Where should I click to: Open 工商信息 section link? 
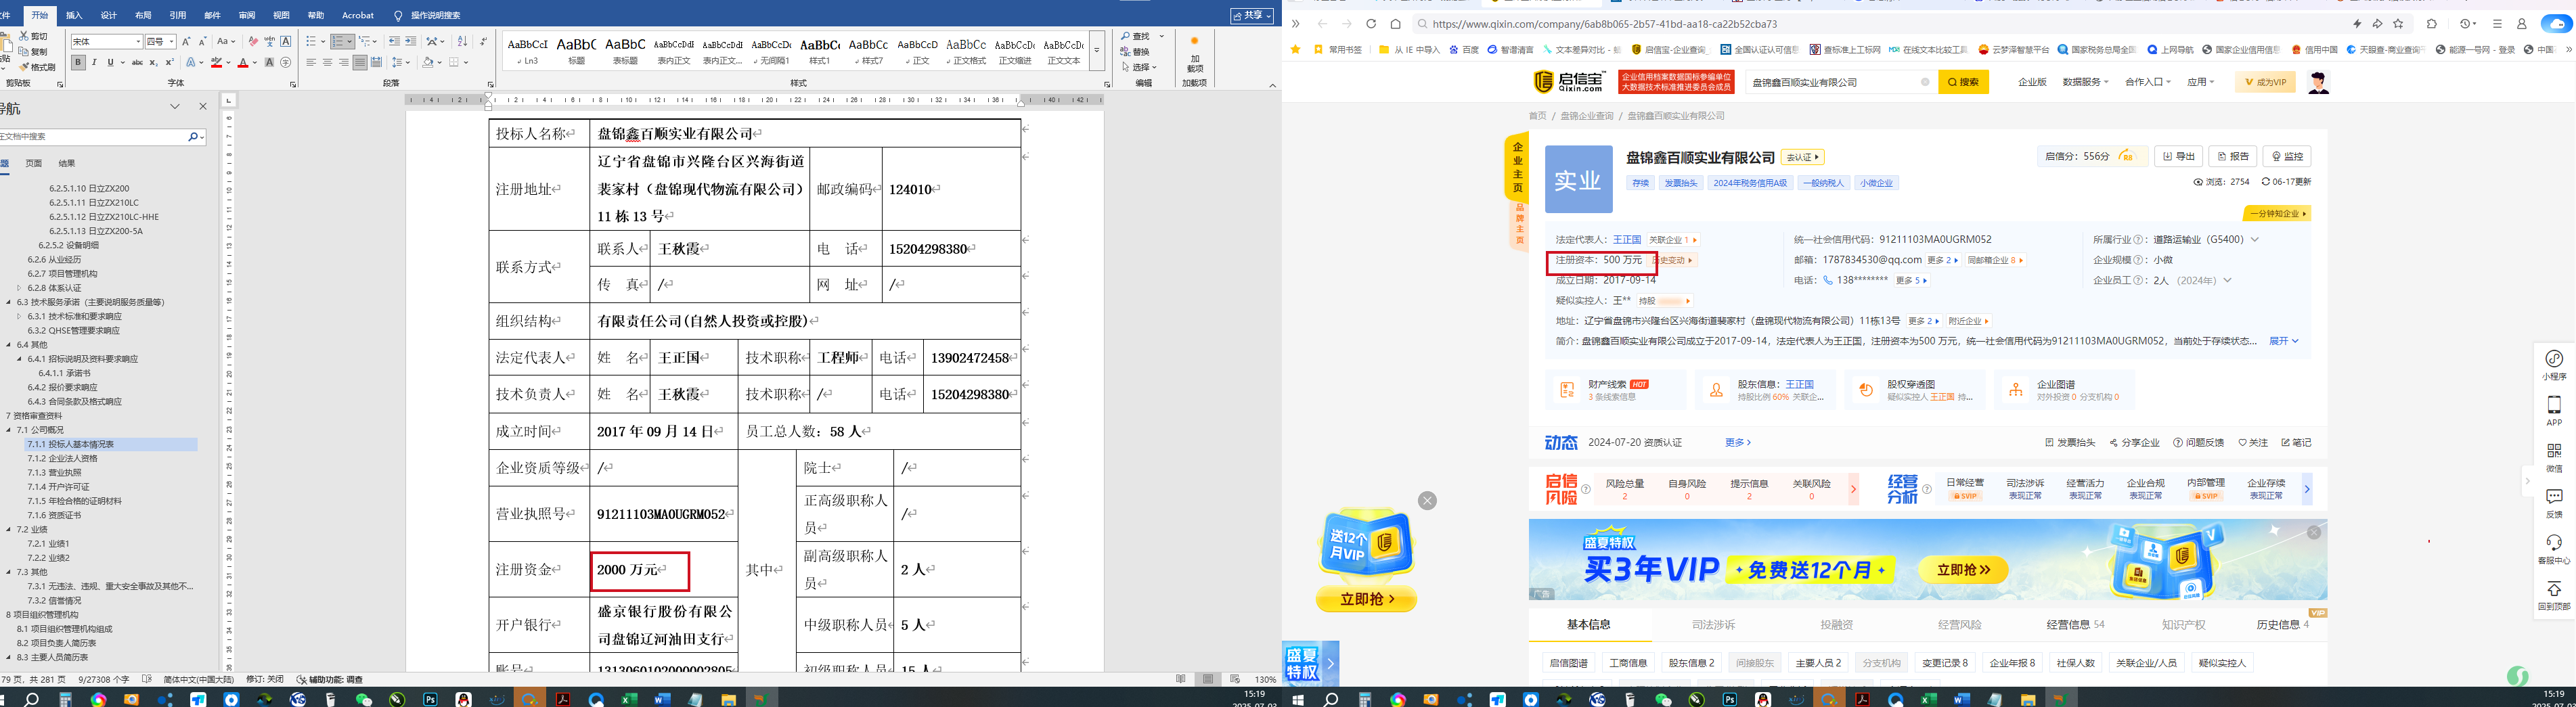1627,663
